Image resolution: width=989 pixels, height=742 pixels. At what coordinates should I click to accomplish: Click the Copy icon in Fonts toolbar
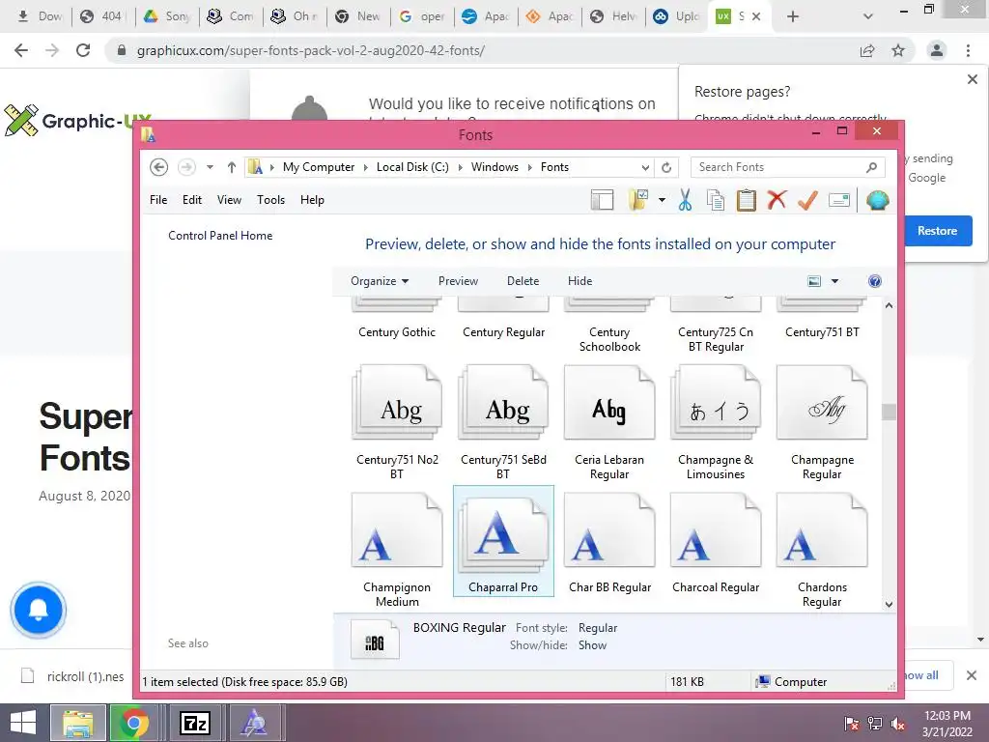716,200
